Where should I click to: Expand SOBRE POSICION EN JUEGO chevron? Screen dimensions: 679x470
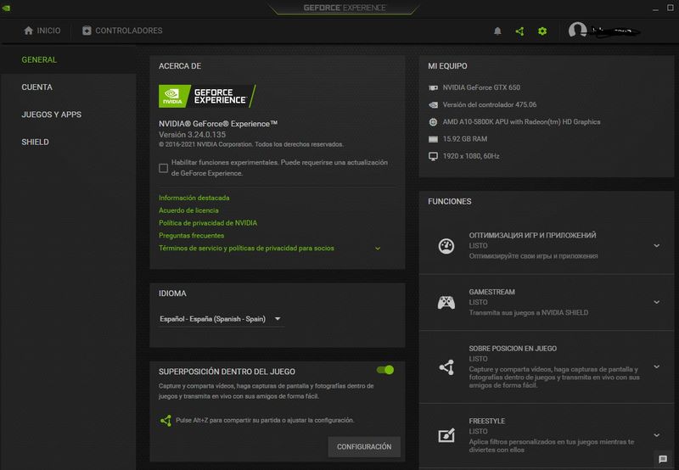656,366
